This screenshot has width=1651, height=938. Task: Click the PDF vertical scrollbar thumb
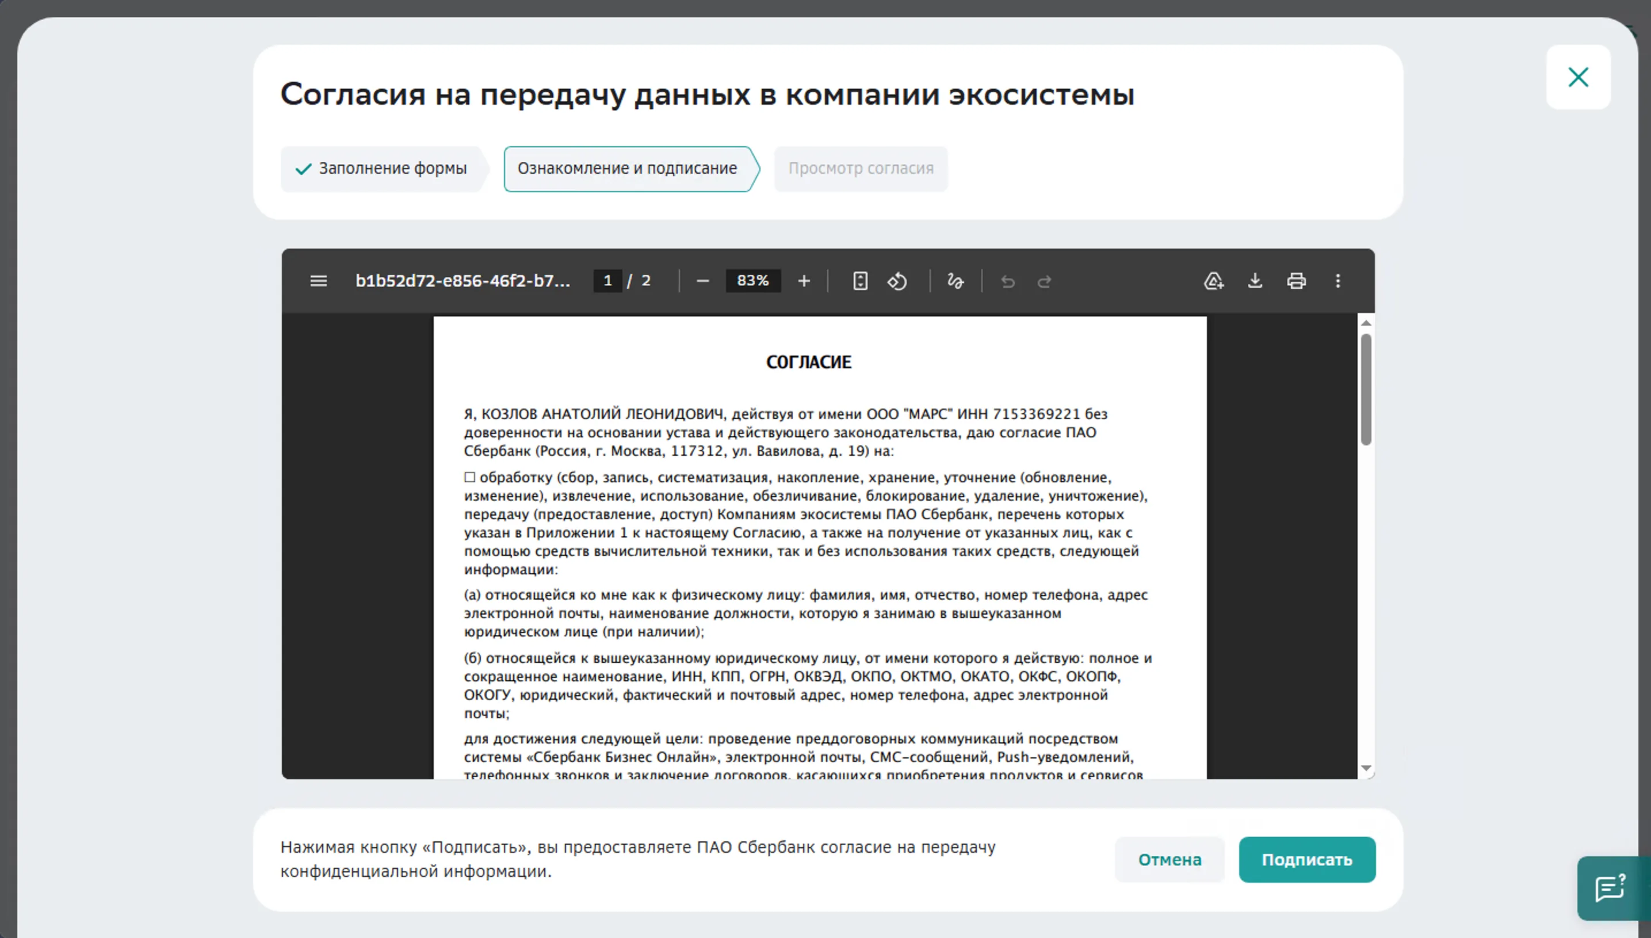(1366, 389)
